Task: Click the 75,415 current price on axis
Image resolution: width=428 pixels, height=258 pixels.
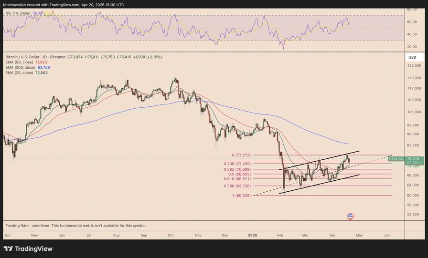Action: [413, 159]
